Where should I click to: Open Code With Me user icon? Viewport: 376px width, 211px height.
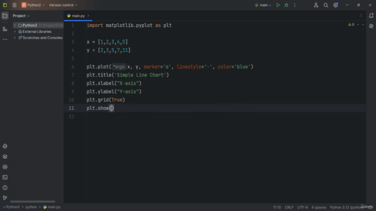pyautogui.click(x=316, y=5)
